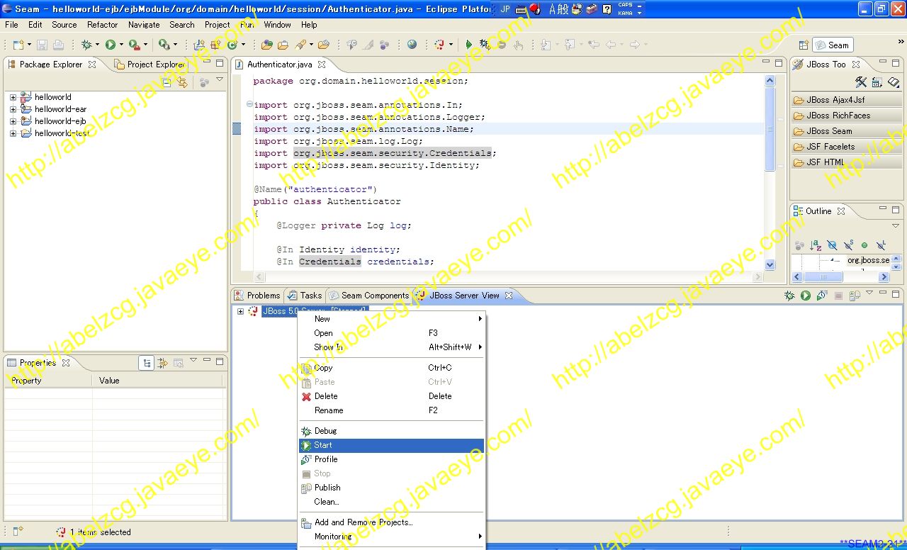Click the Search flashlight toolbar icon

pyautogui.click(x=300, y=45)
